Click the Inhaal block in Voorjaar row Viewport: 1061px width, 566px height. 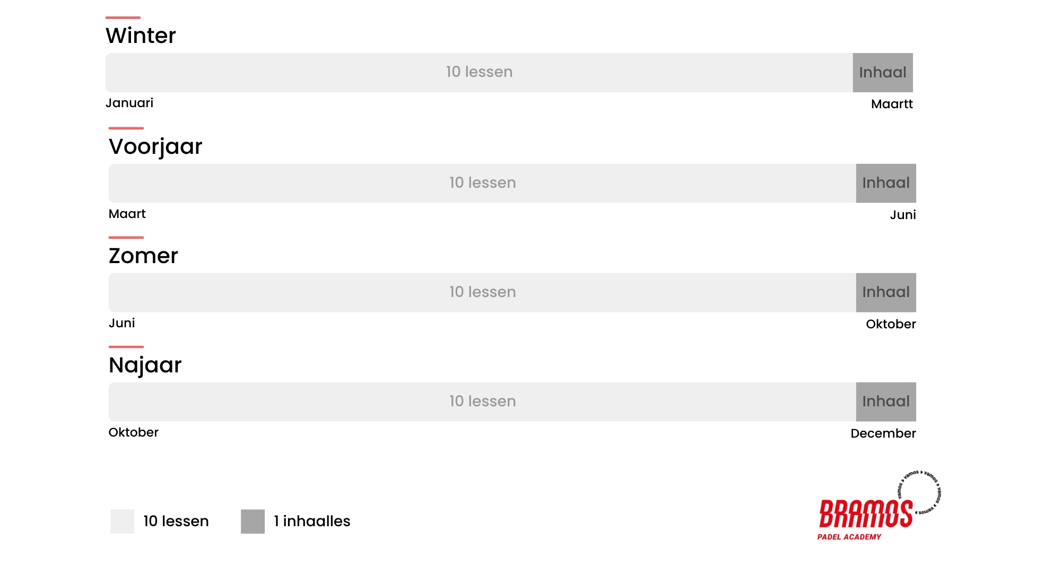coord(885,183)
